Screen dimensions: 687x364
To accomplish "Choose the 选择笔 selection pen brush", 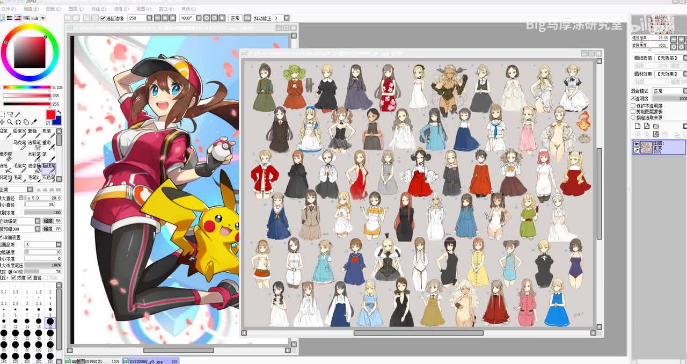I will click(34, 145).
